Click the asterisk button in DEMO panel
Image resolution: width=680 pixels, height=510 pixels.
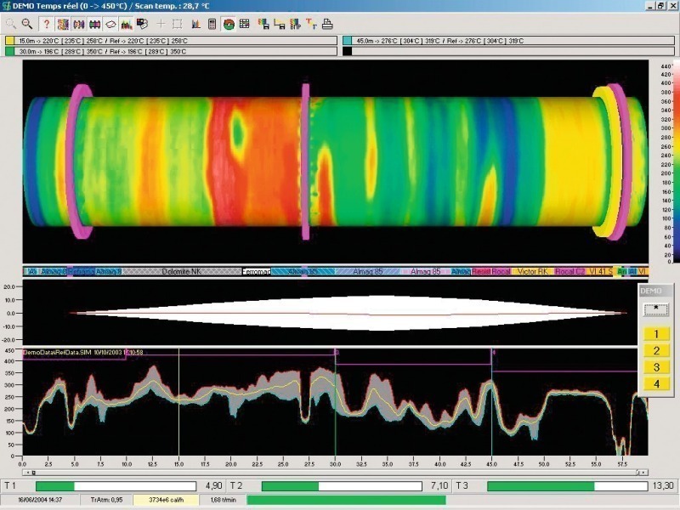[x=655, y=309]
